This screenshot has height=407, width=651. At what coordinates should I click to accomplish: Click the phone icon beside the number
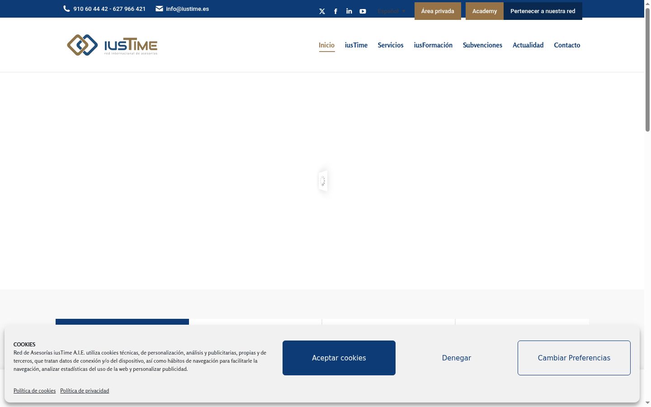click(66, 9)
